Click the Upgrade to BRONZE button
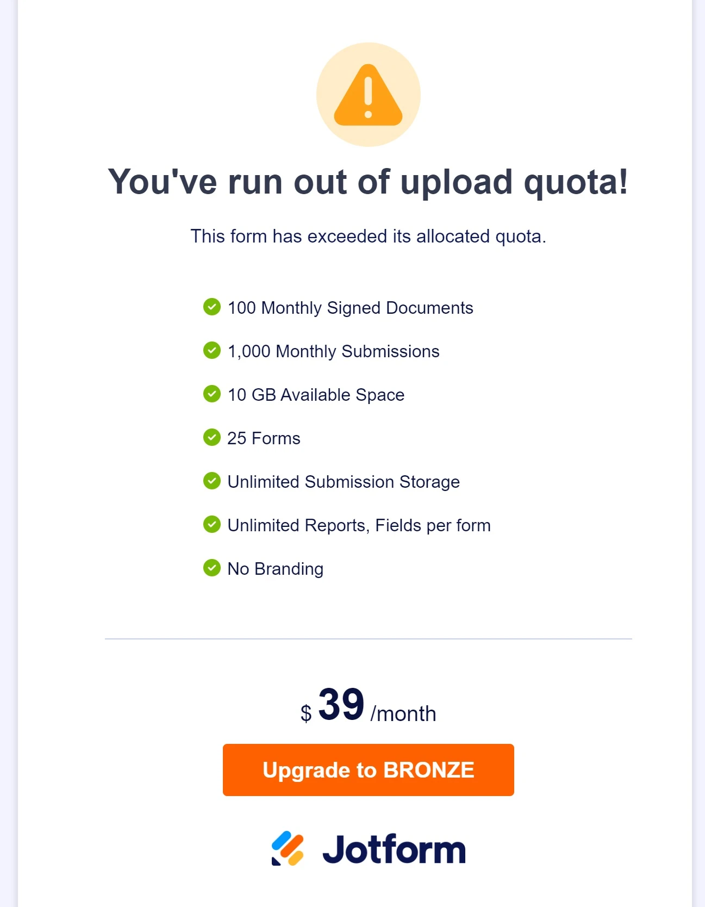Screen dimensions: 705x907 coord(368,769)
